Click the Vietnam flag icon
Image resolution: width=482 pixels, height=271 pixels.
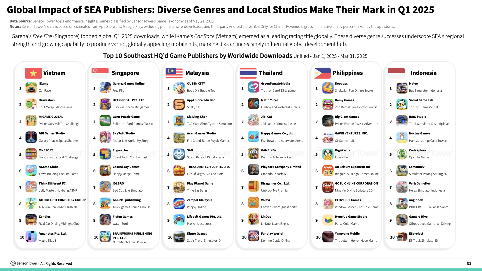pyautogui.click(x=33, y=73)
